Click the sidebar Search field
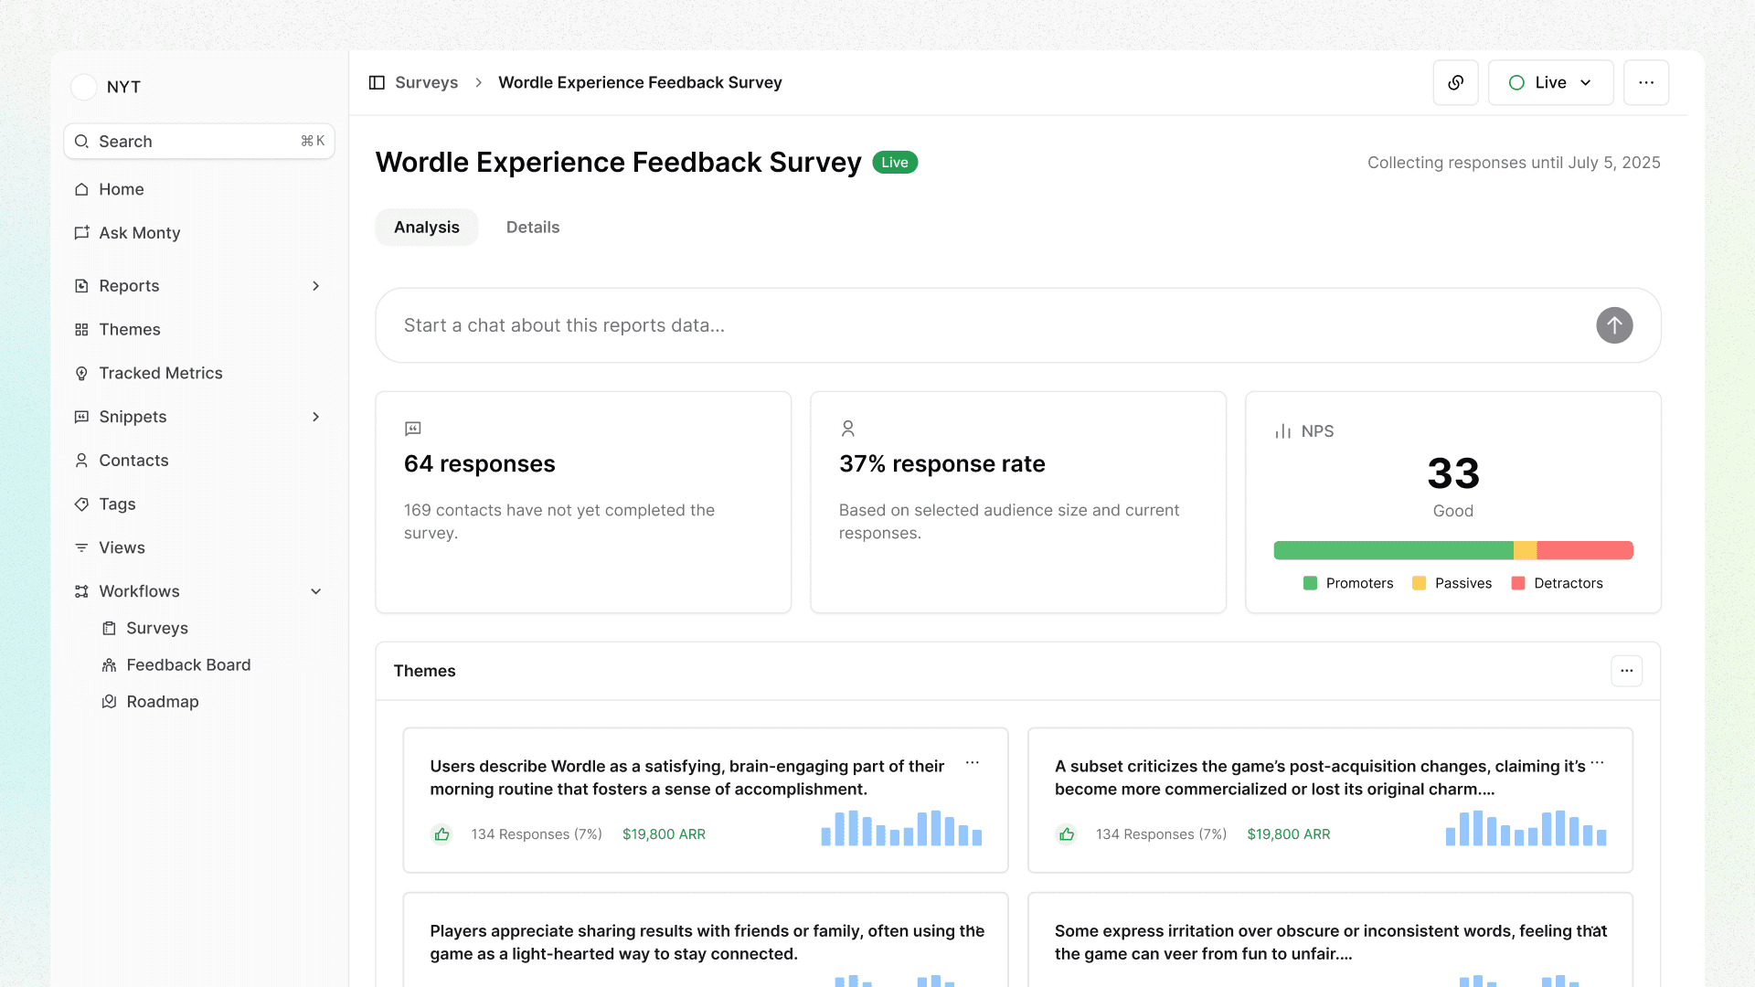Viewport: 1755px width, 987px height. click(198, 142)
